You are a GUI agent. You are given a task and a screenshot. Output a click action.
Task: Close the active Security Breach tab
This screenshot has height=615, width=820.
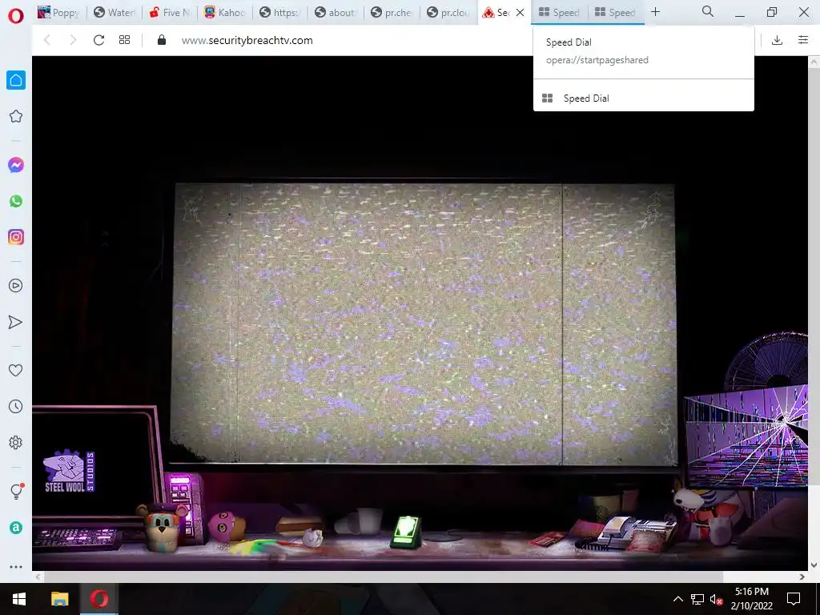point(520,13)
